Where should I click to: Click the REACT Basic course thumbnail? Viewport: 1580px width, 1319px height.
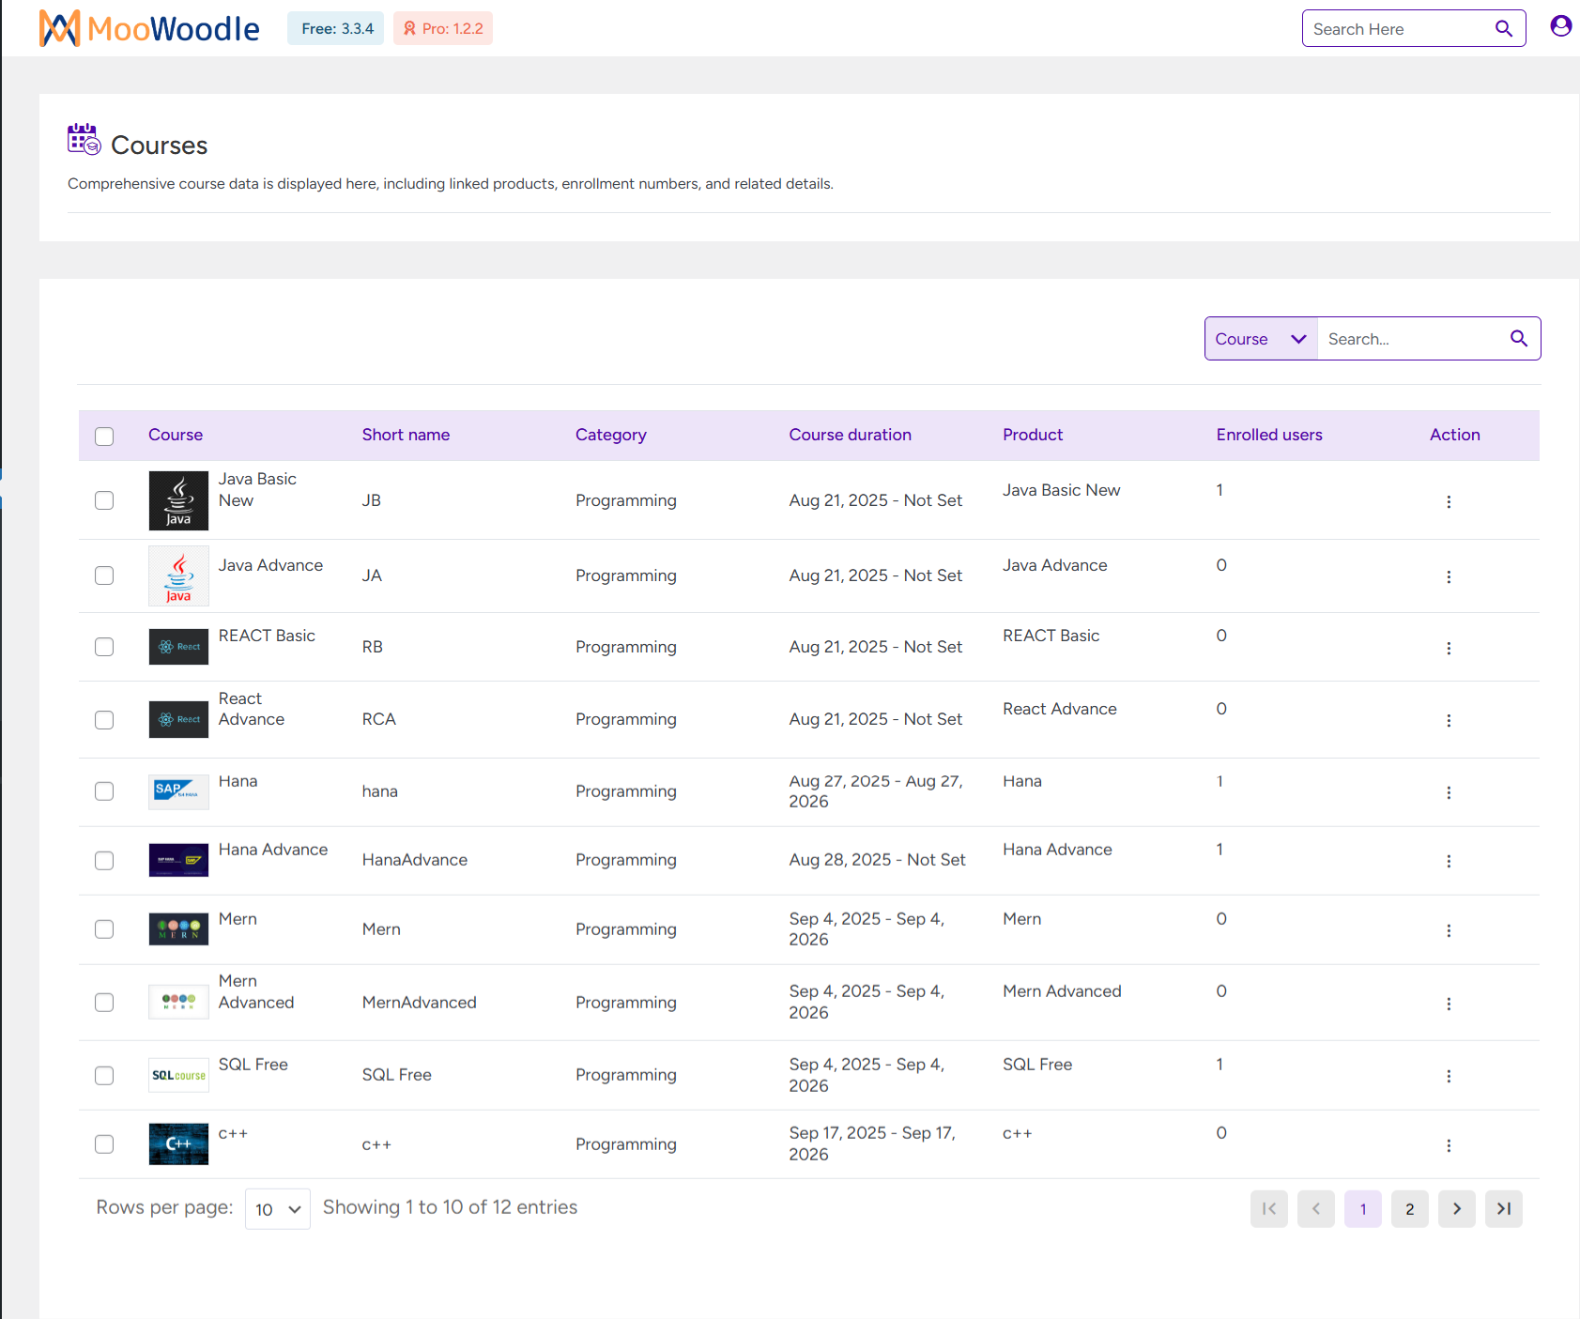[x=177, y=646]
